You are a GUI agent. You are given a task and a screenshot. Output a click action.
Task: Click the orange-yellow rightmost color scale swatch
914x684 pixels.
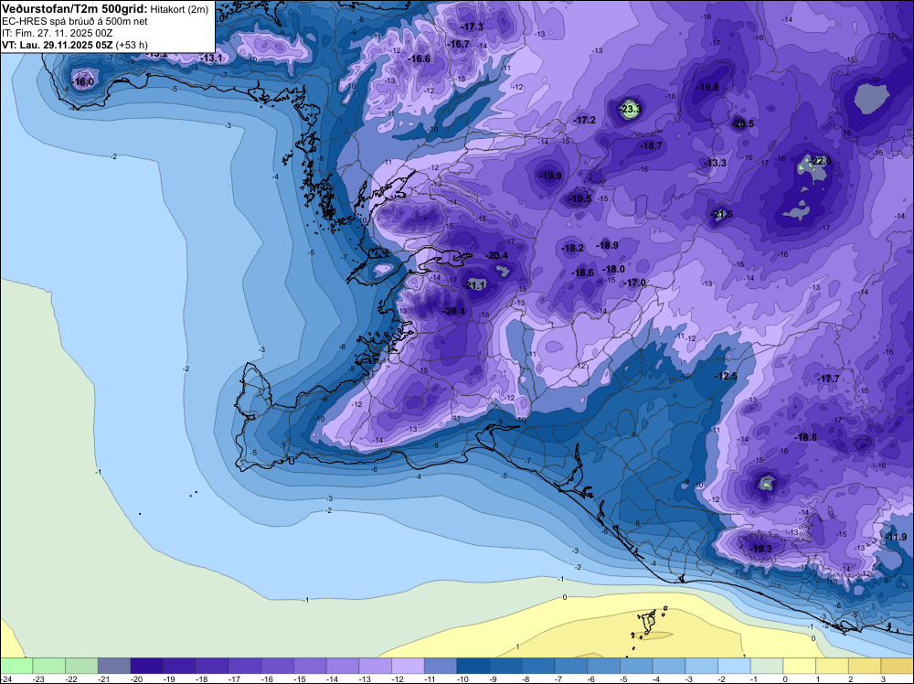898,666
